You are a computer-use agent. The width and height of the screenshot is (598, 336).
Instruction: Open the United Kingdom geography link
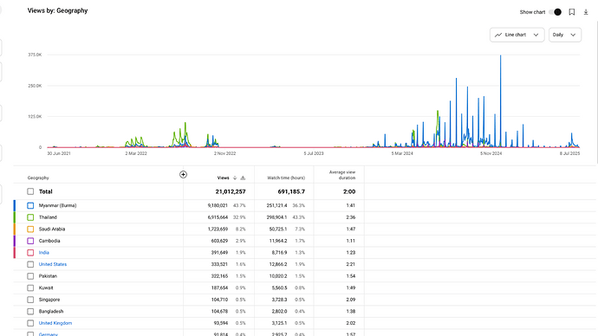point(55,323)
